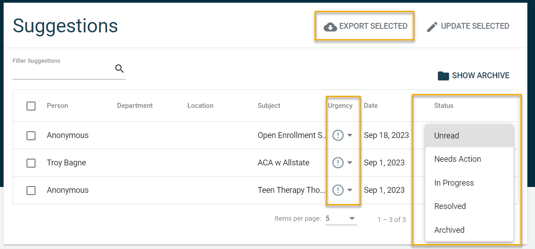Open urgency dropdown arrow for ACA w Allstate
The height and width of the screenshot is (249, 535).
[x=350, y=163]
